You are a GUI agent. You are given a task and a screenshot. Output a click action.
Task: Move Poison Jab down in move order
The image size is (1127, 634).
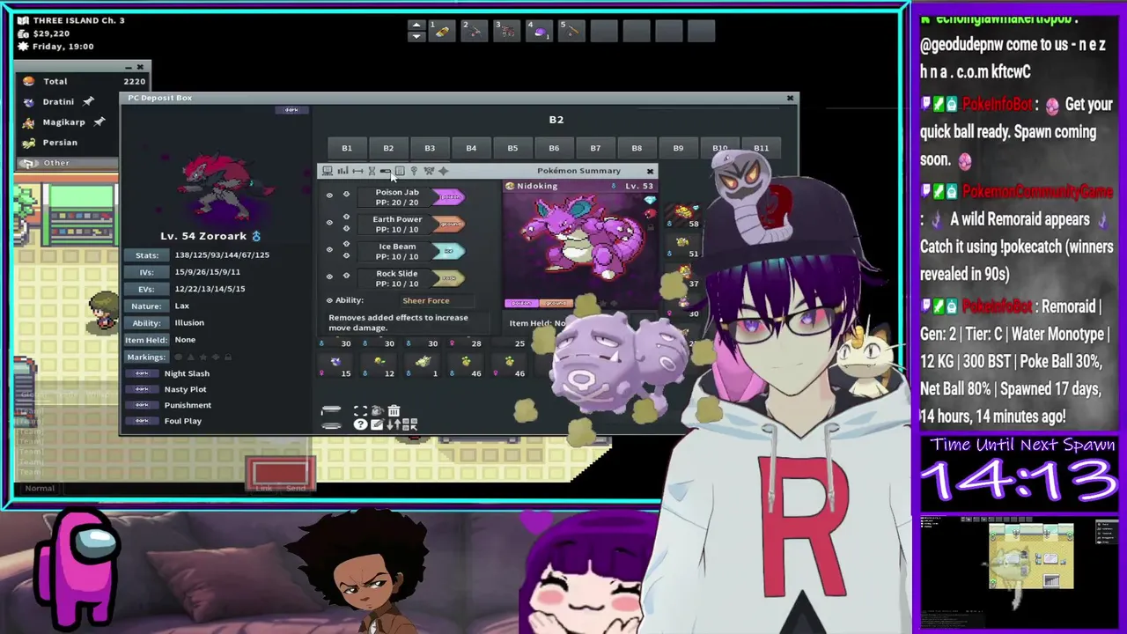point(346,194)
